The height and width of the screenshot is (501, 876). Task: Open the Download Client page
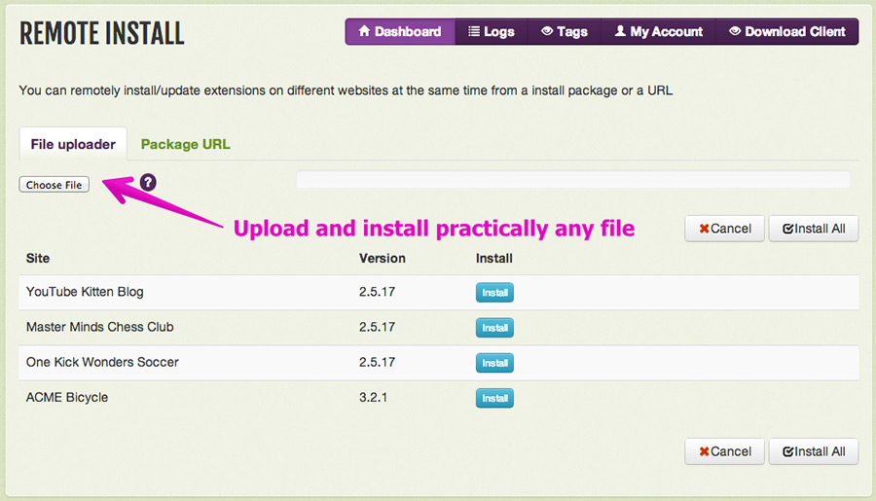(787, 32)
